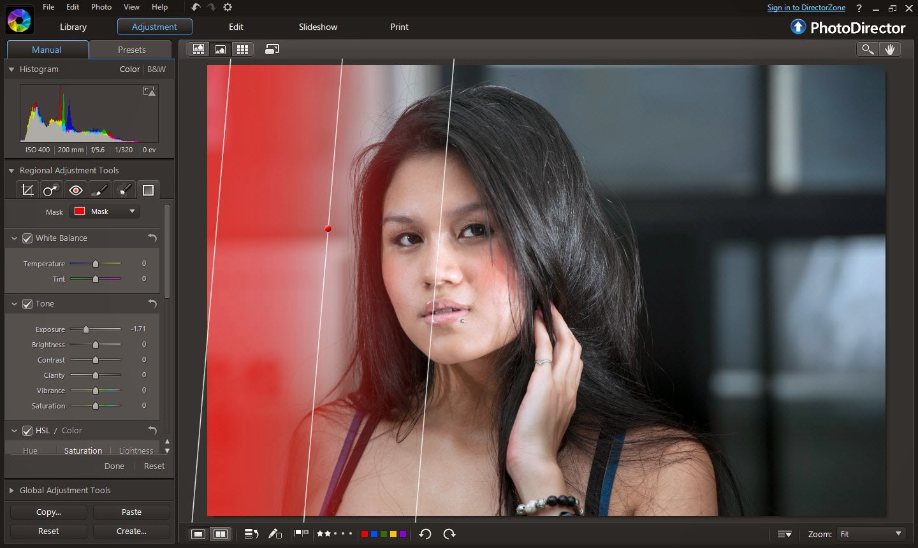Select the pan hand tool
The width and height of the screenshot is (918, 548).
(890, 49)
